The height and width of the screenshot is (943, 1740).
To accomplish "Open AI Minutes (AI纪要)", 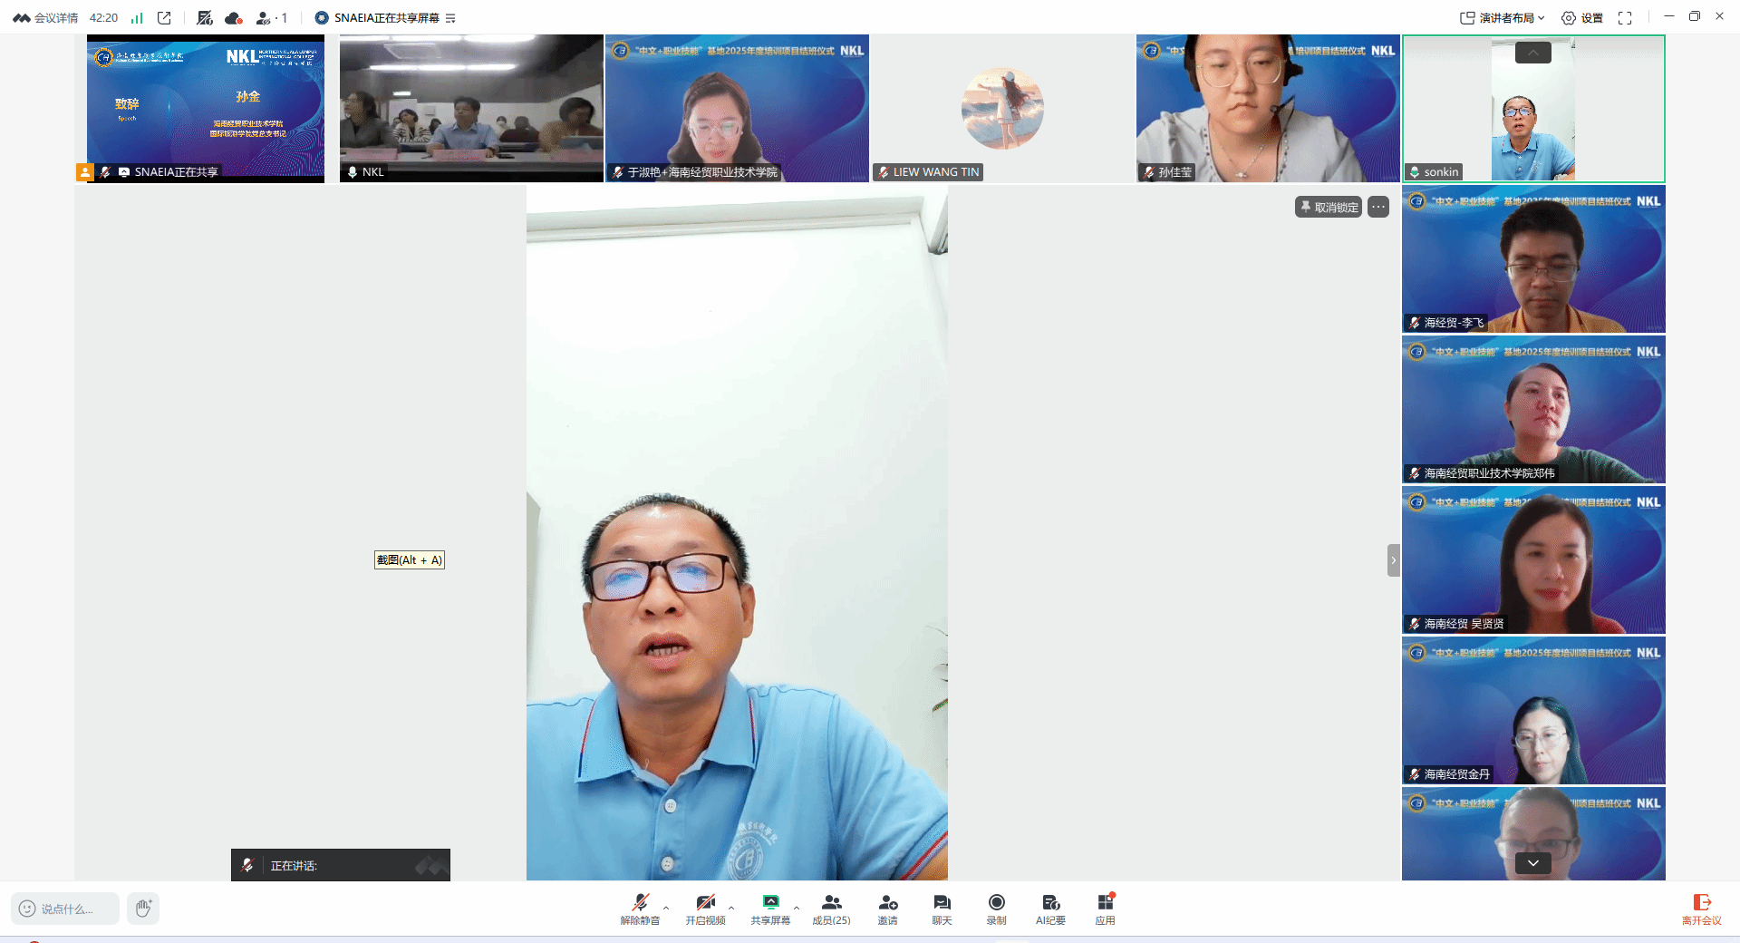I will point(1050,909).
